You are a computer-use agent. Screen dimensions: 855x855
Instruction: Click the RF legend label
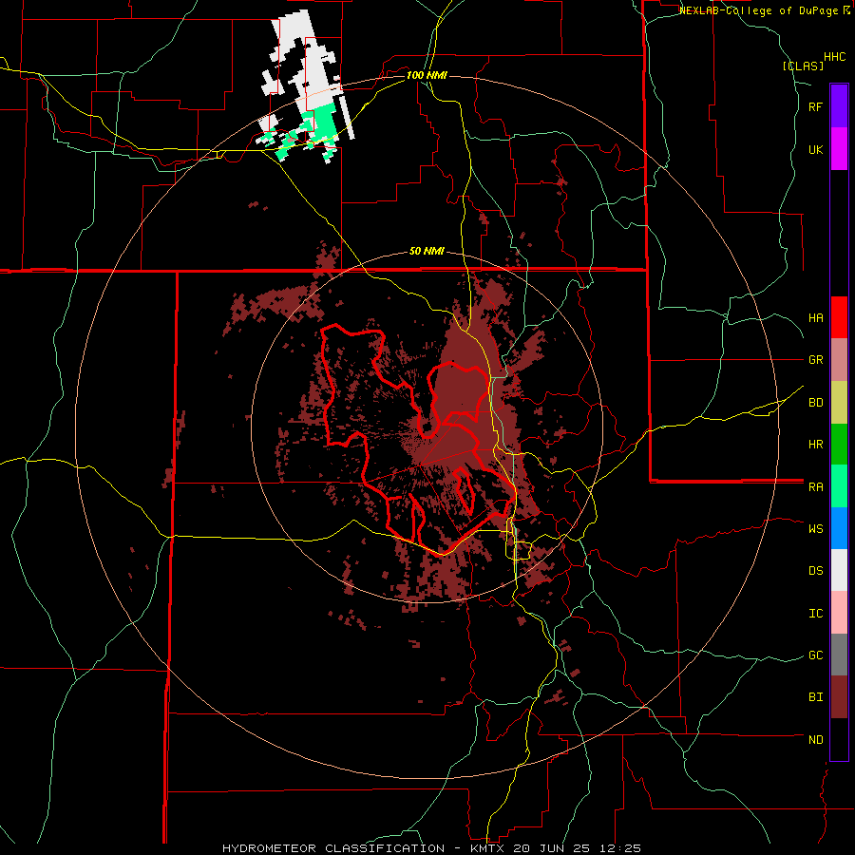815,106
